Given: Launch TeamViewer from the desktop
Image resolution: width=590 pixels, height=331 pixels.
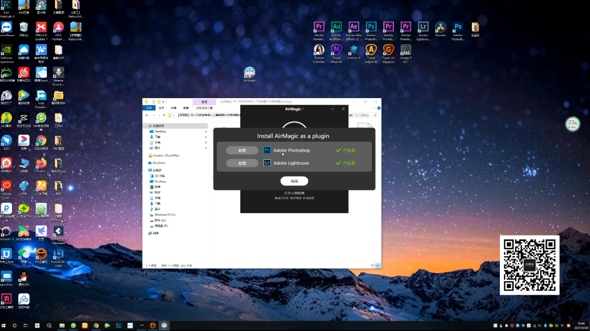Looking at the screenshot, I should coord(7,29).
